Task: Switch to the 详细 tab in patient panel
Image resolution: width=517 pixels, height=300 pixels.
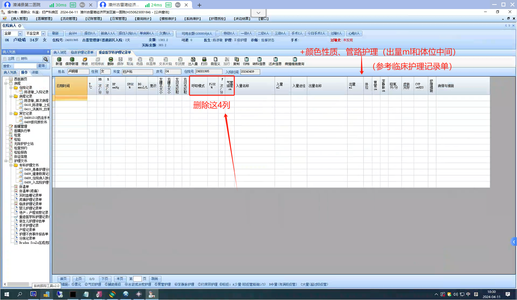Action: pos(35,72)
